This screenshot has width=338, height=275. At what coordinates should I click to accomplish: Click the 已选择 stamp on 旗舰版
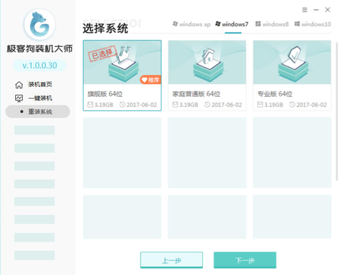(102, 54)
